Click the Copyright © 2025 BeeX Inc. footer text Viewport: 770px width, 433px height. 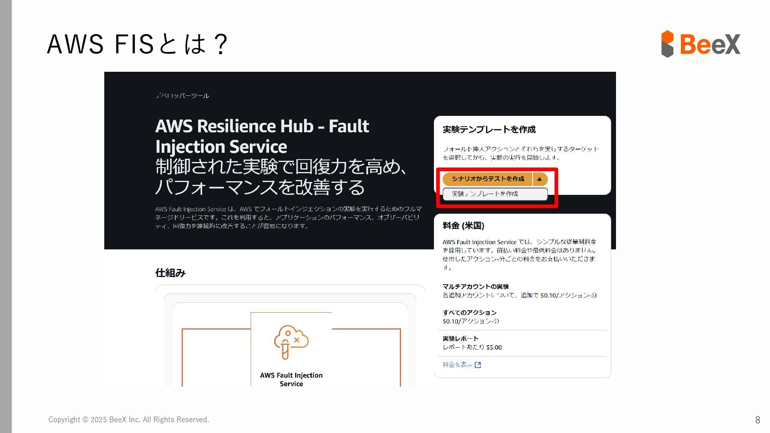coord(129,420)
